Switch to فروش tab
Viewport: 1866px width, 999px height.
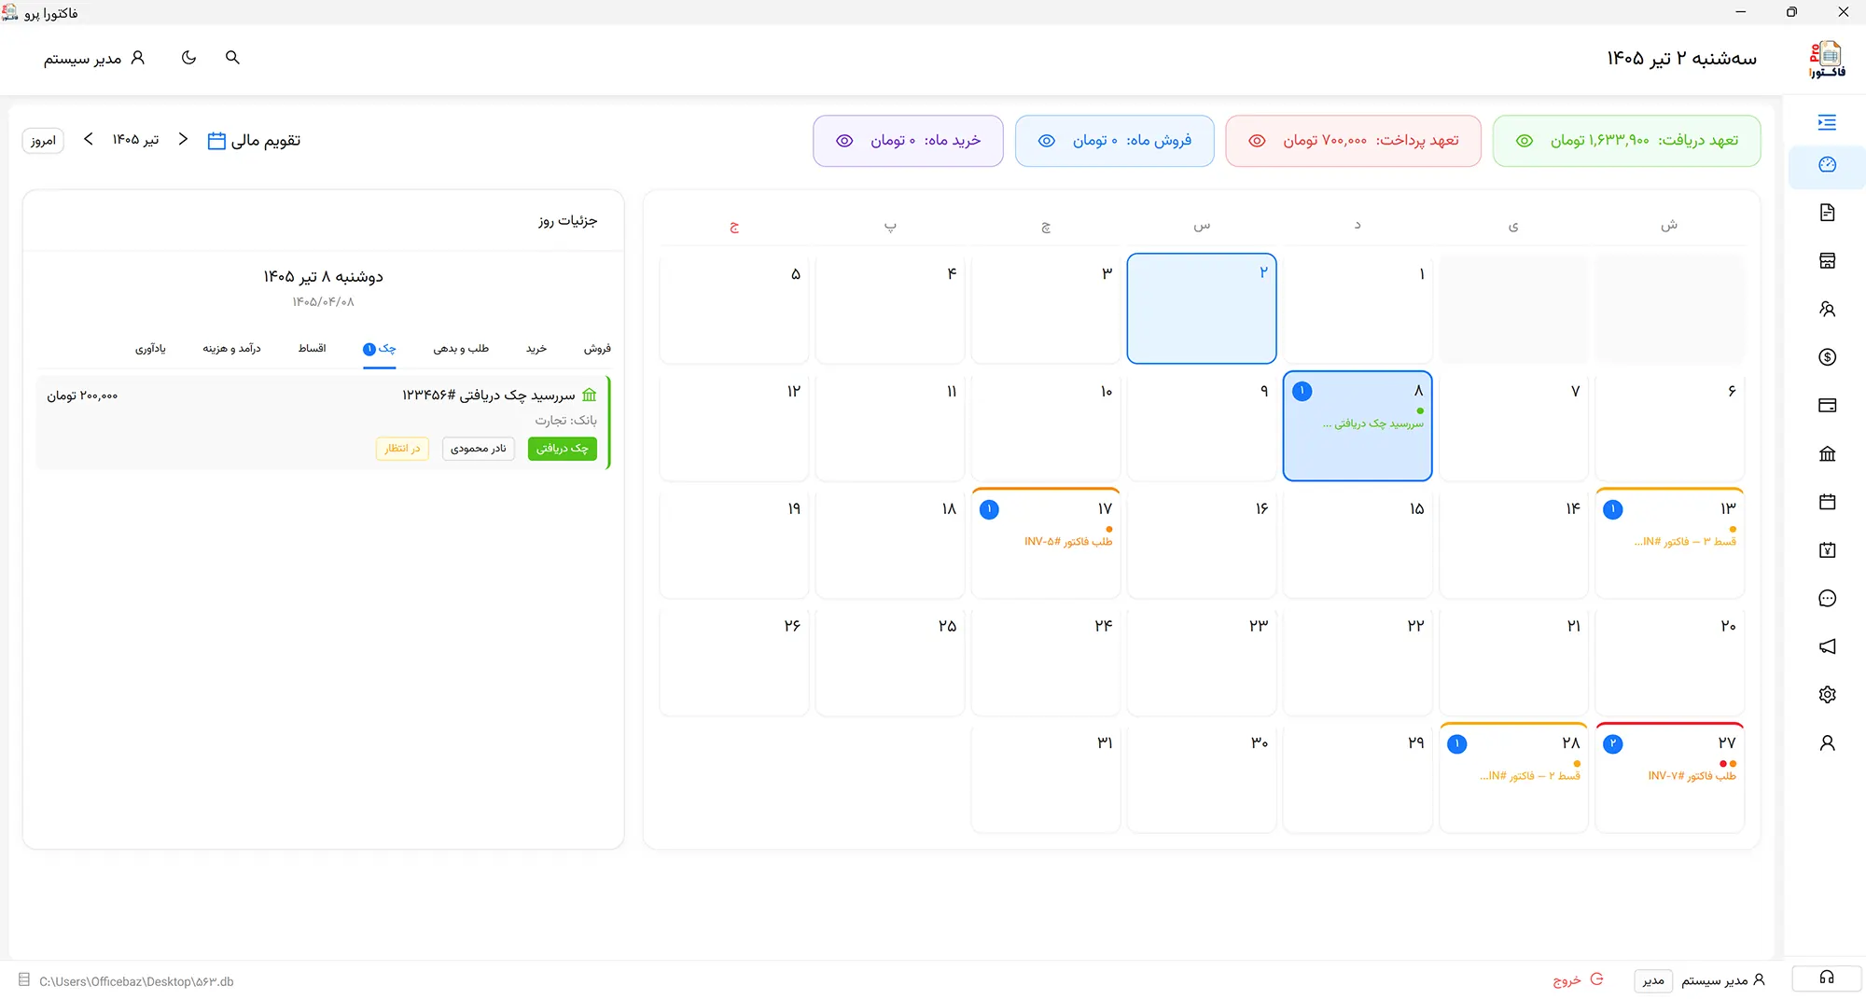point(597,348)
